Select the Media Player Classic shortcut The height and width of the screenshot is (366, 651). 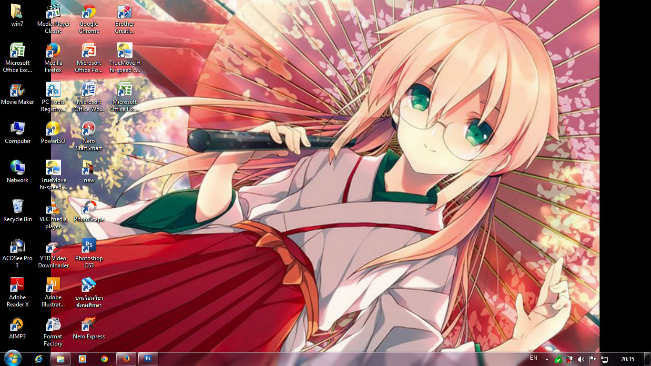point(53,19)
